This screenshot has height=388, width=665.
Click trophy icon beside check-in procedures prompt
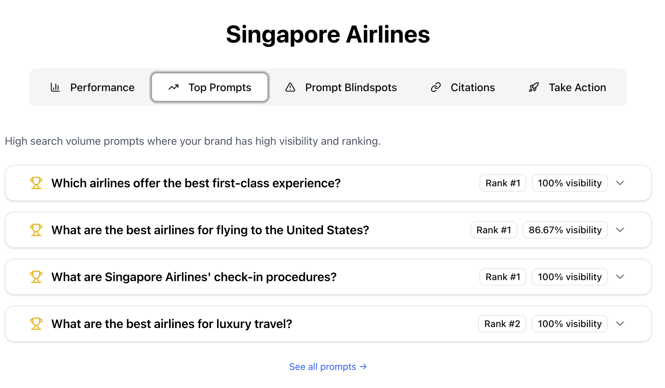(36, 277)
